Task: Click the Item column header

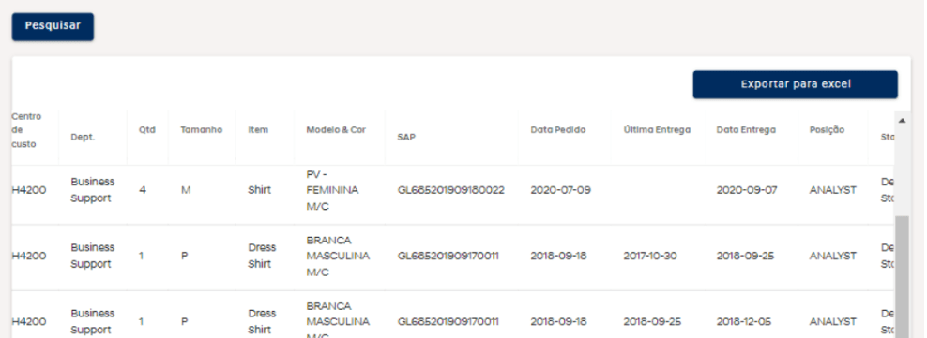Action: (258, 130)
